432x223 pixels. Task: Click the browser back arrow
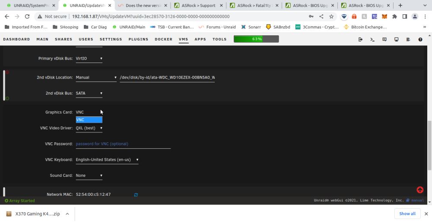click(7, 16)
